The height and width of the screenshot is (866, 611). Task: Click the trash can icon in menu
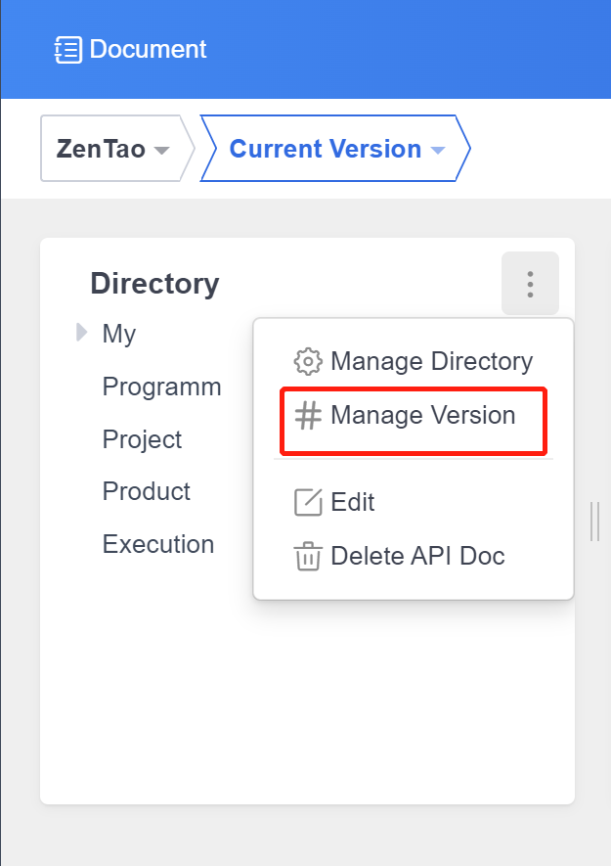point(308,557)
